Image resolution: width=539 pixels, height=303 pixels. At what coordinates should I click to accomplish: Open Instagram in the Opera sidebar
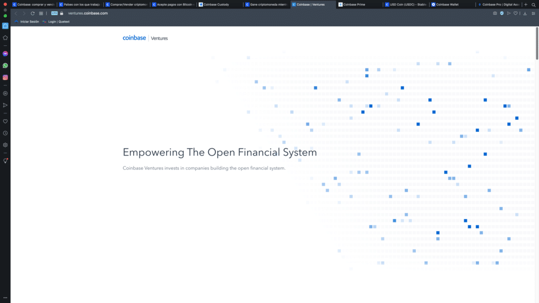coord(5,77)
